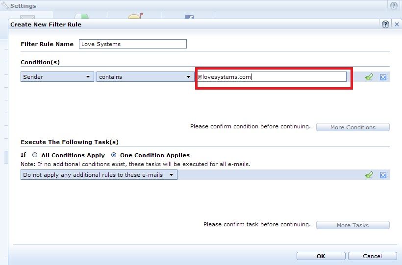
Task: Close the Create New Filter Rule dialog
Action: (x=397, y=24)
